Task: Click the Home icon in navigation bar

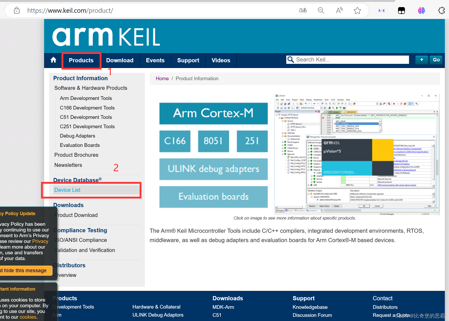Action: click(53, 60)
